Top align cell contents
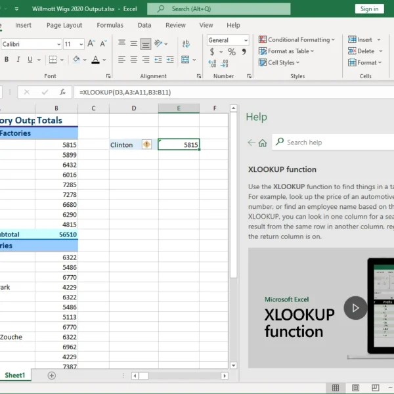 [122, 43]
